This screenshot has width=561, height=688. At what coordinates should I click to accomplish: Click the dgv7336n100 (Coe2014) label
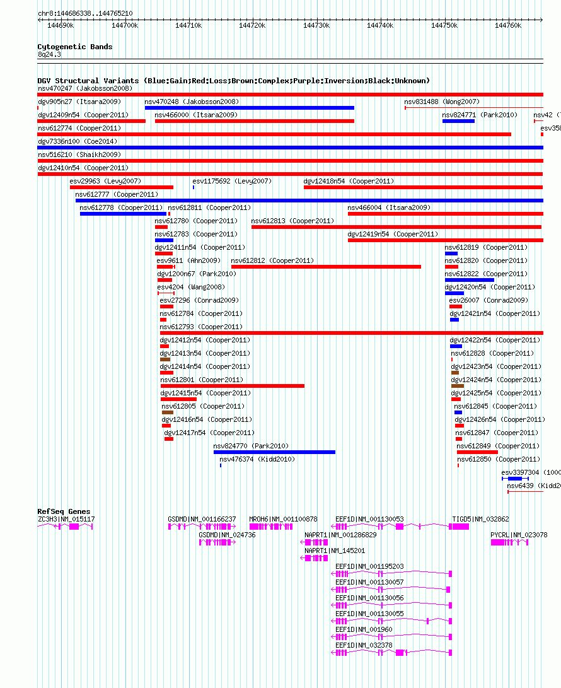[78, 141]
